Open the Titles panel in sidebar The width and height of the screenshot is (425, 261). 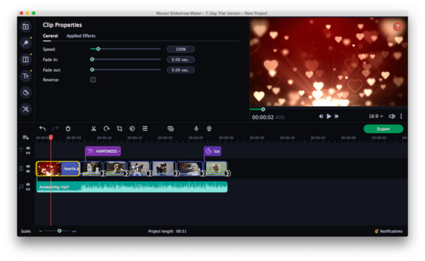[x=25, y=76]
